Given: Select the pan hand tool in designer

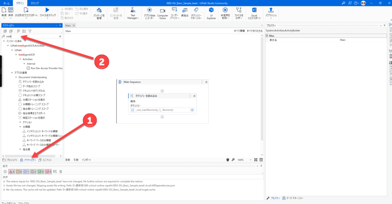Looking at the screenshot, I should pyautogui.click(x=227, y=160).
